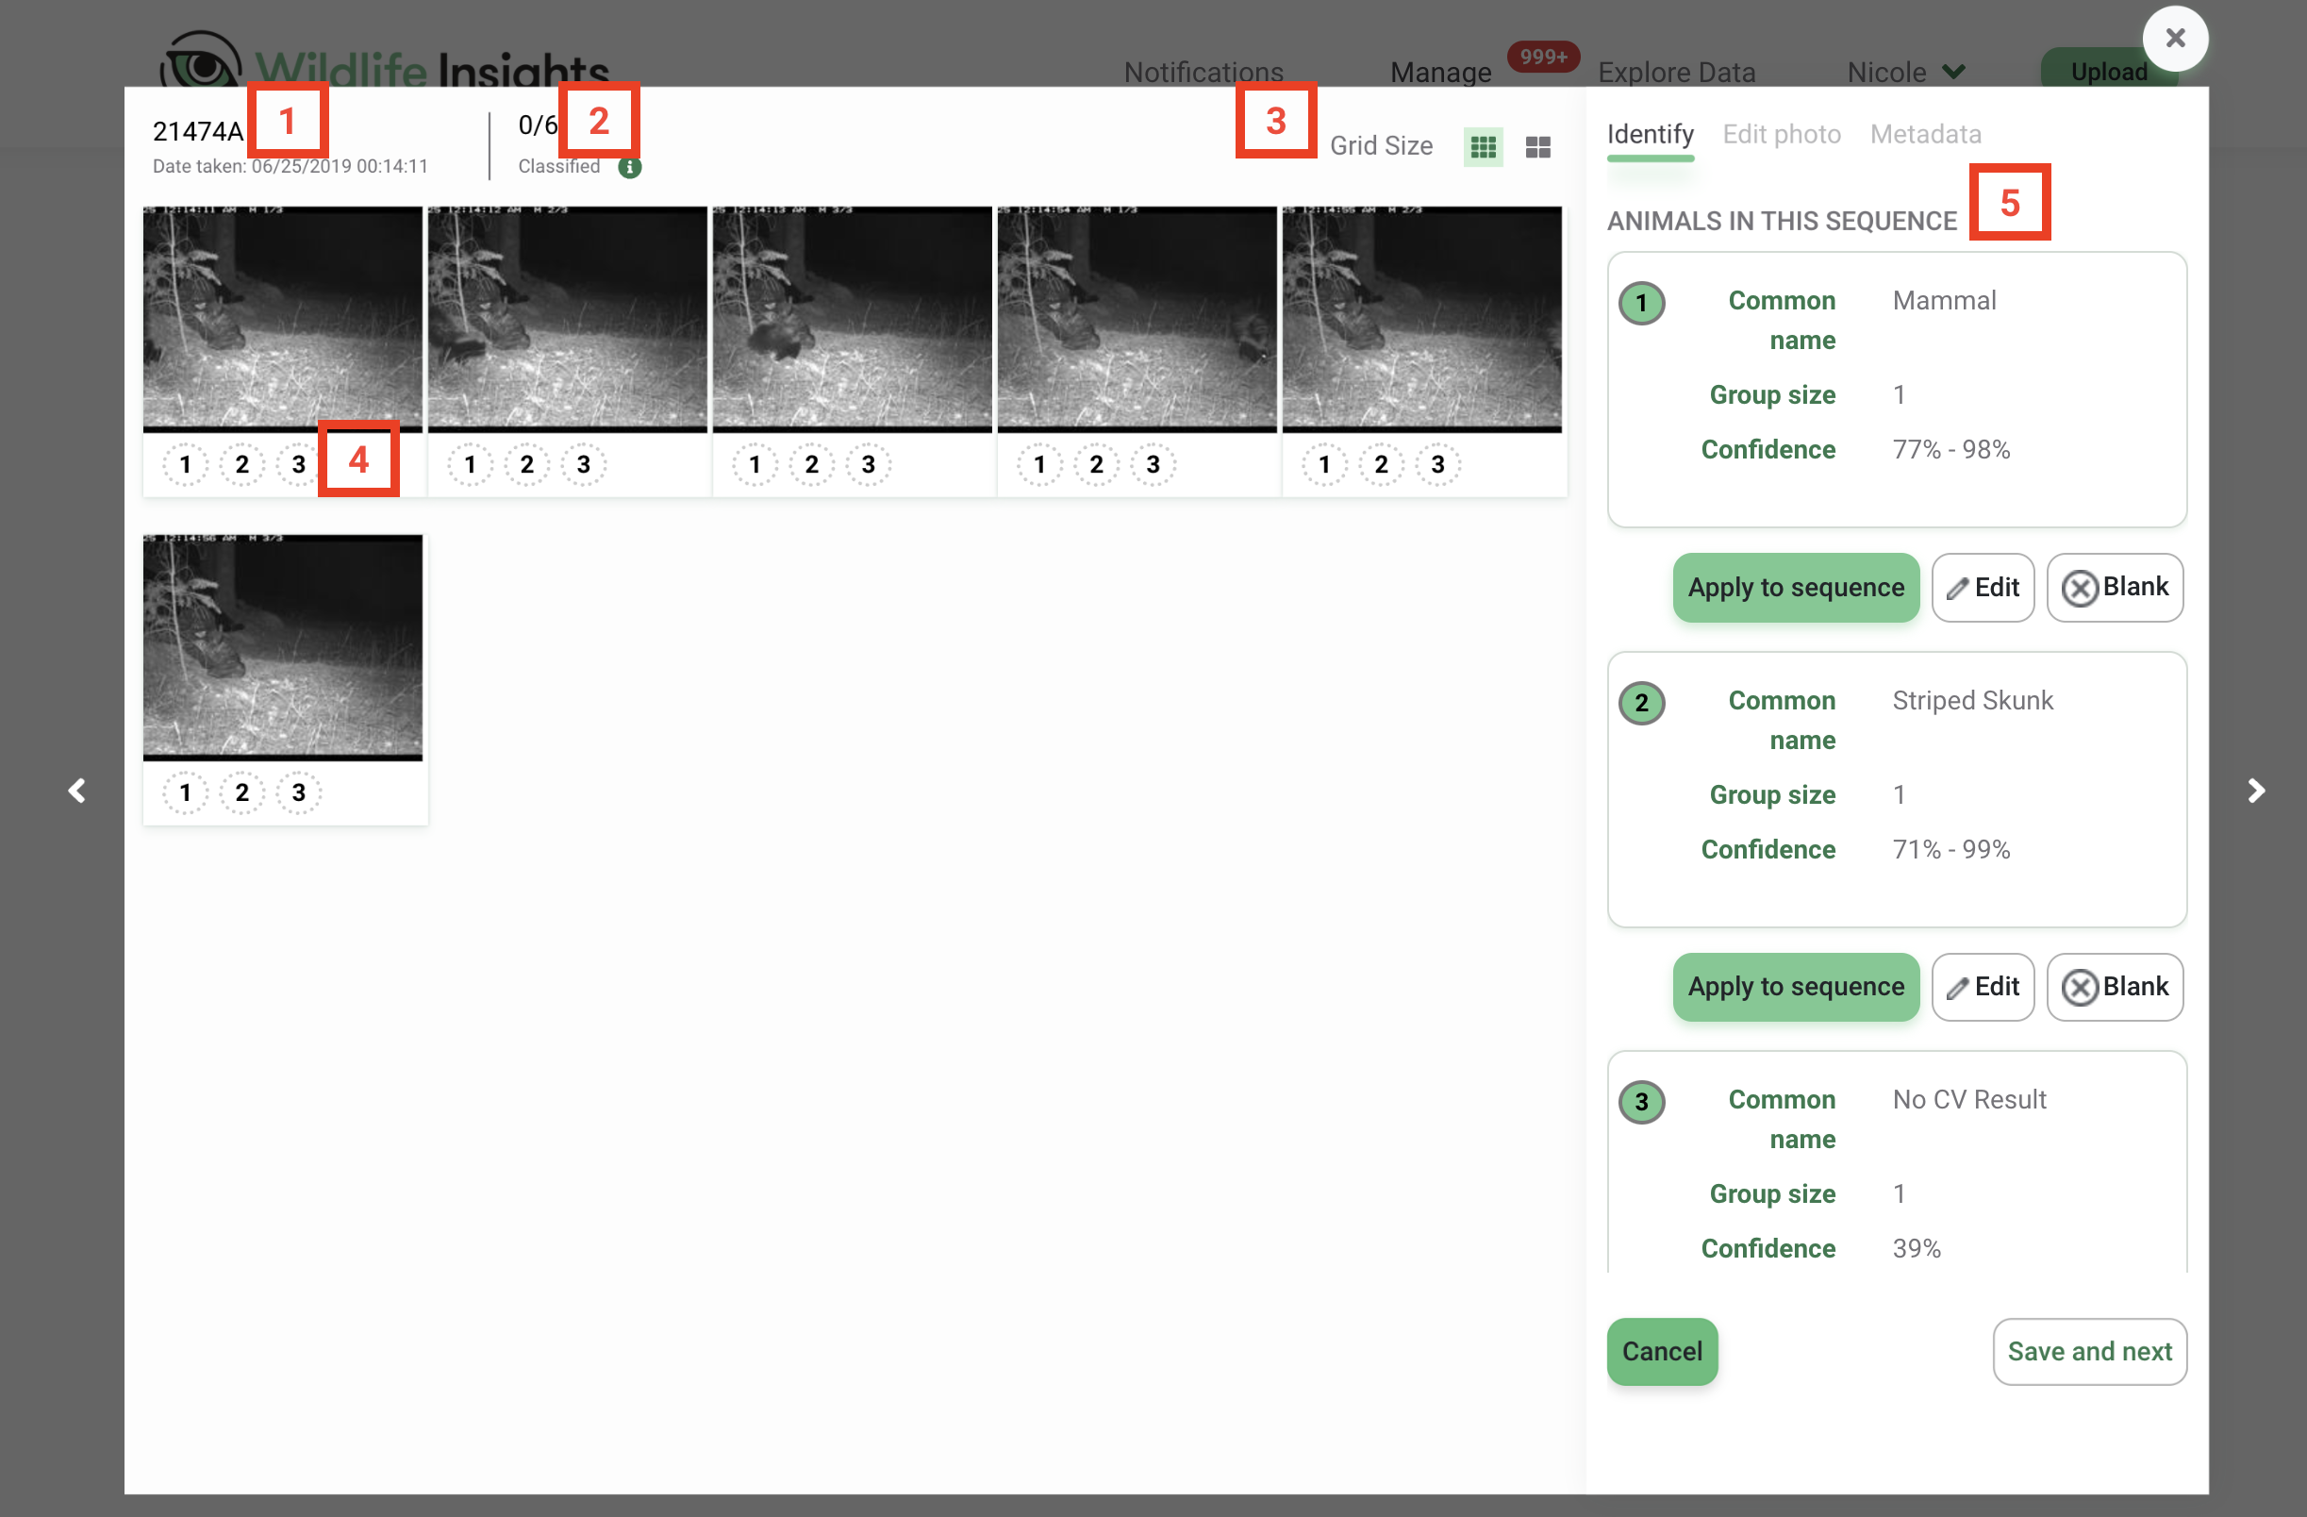The width and height of the screenshot is (2307, 1517).
Task: Open the last camera trap thumbnail
Action: 283,645
